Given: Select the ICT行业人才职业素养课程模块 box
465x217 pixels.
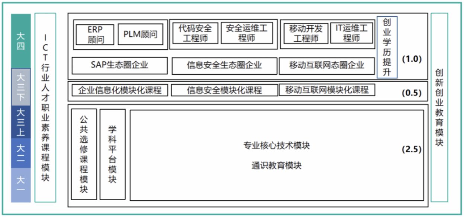Looking at the screenshot, I should pos(45,108).
